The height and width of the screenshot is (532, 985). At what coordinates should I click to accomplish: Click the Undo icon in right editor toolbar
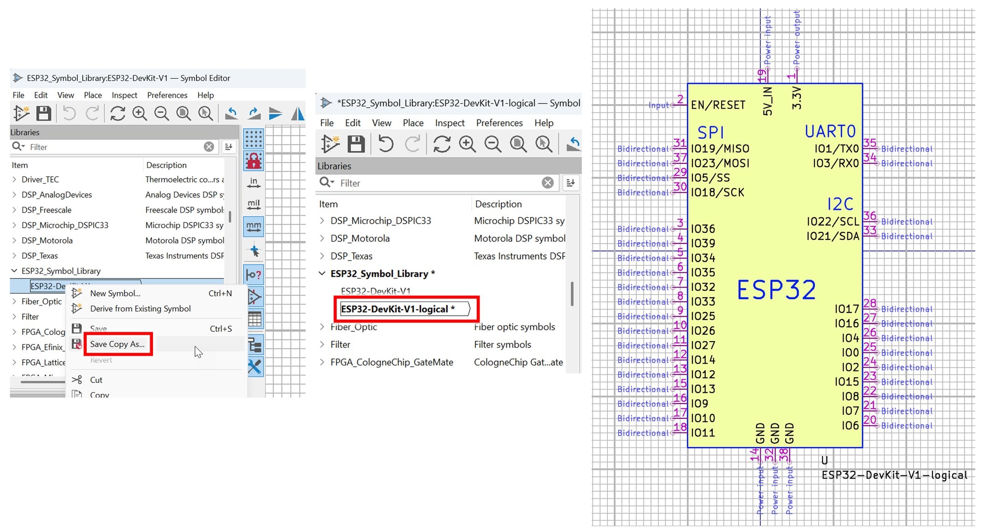pyautogui.click(x=386, y=144)
